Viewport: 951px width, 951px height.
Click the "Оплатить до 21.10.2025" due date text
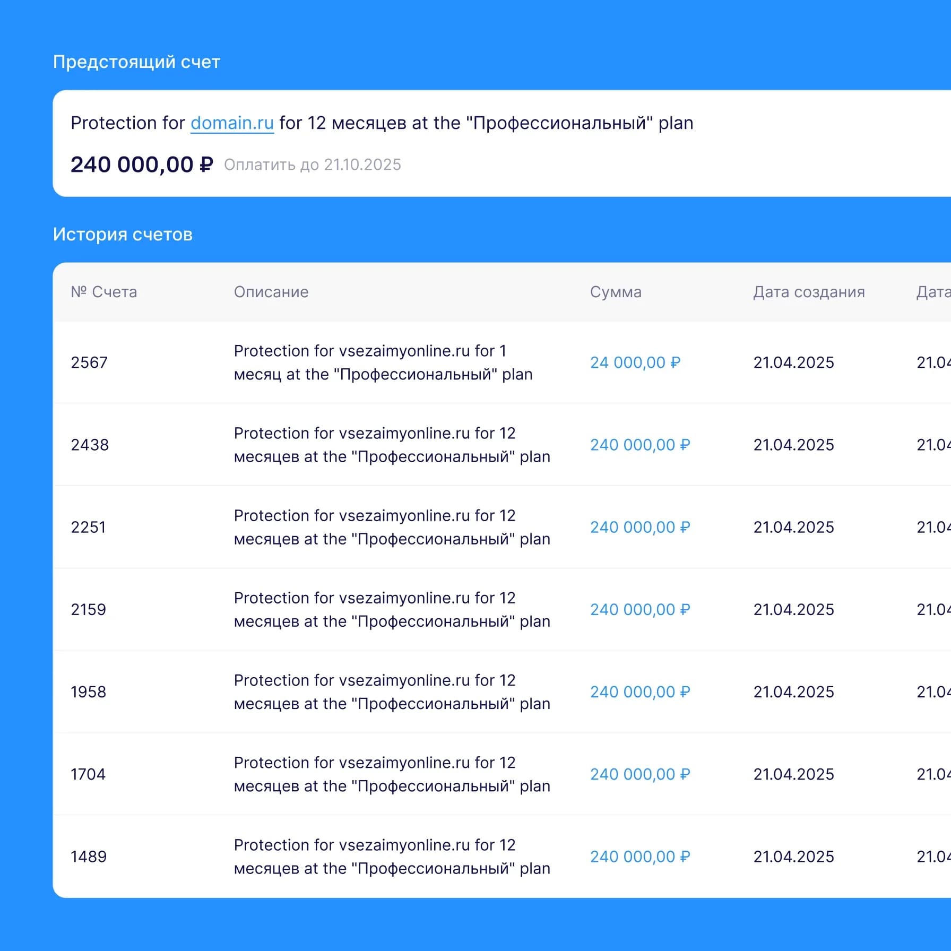(313, 165)
